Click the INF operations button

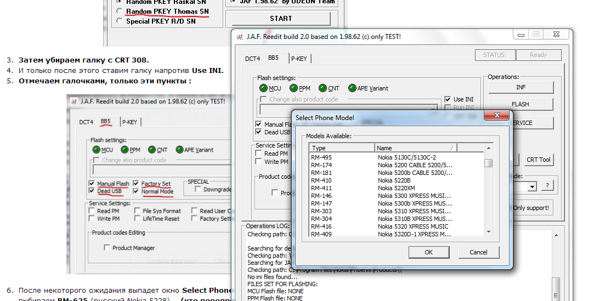(521, 87)
